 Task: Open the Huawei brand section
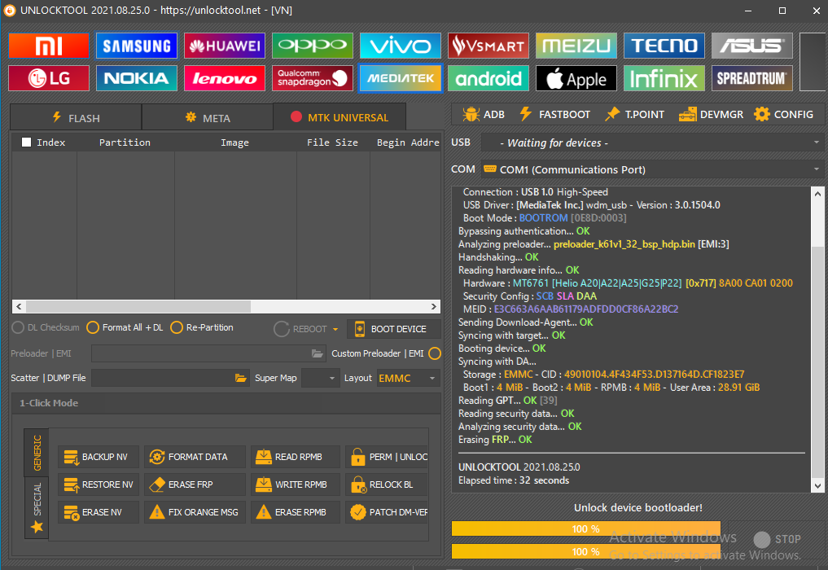(225, 46)
